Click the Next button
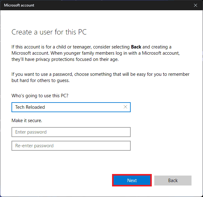The image size is (203, 197). (132, 180)
